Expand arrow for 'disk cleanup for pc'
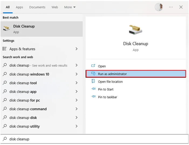This screenshot has height=145, width=189. (76, 100)
